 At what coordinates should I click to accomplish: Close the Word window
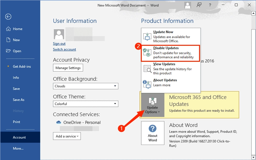click(x=249, y=5)
